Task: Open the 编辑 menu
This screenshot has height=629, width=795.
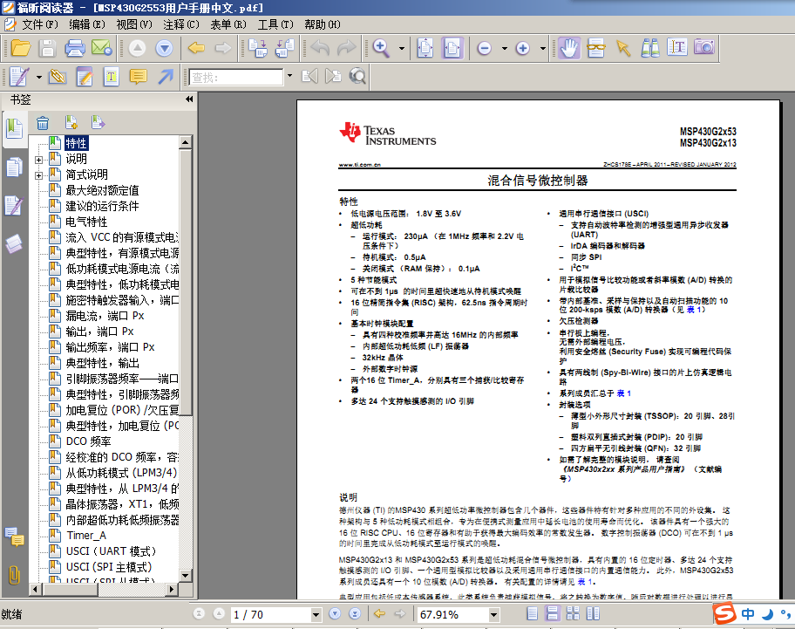Action: [x=86, y=24]
